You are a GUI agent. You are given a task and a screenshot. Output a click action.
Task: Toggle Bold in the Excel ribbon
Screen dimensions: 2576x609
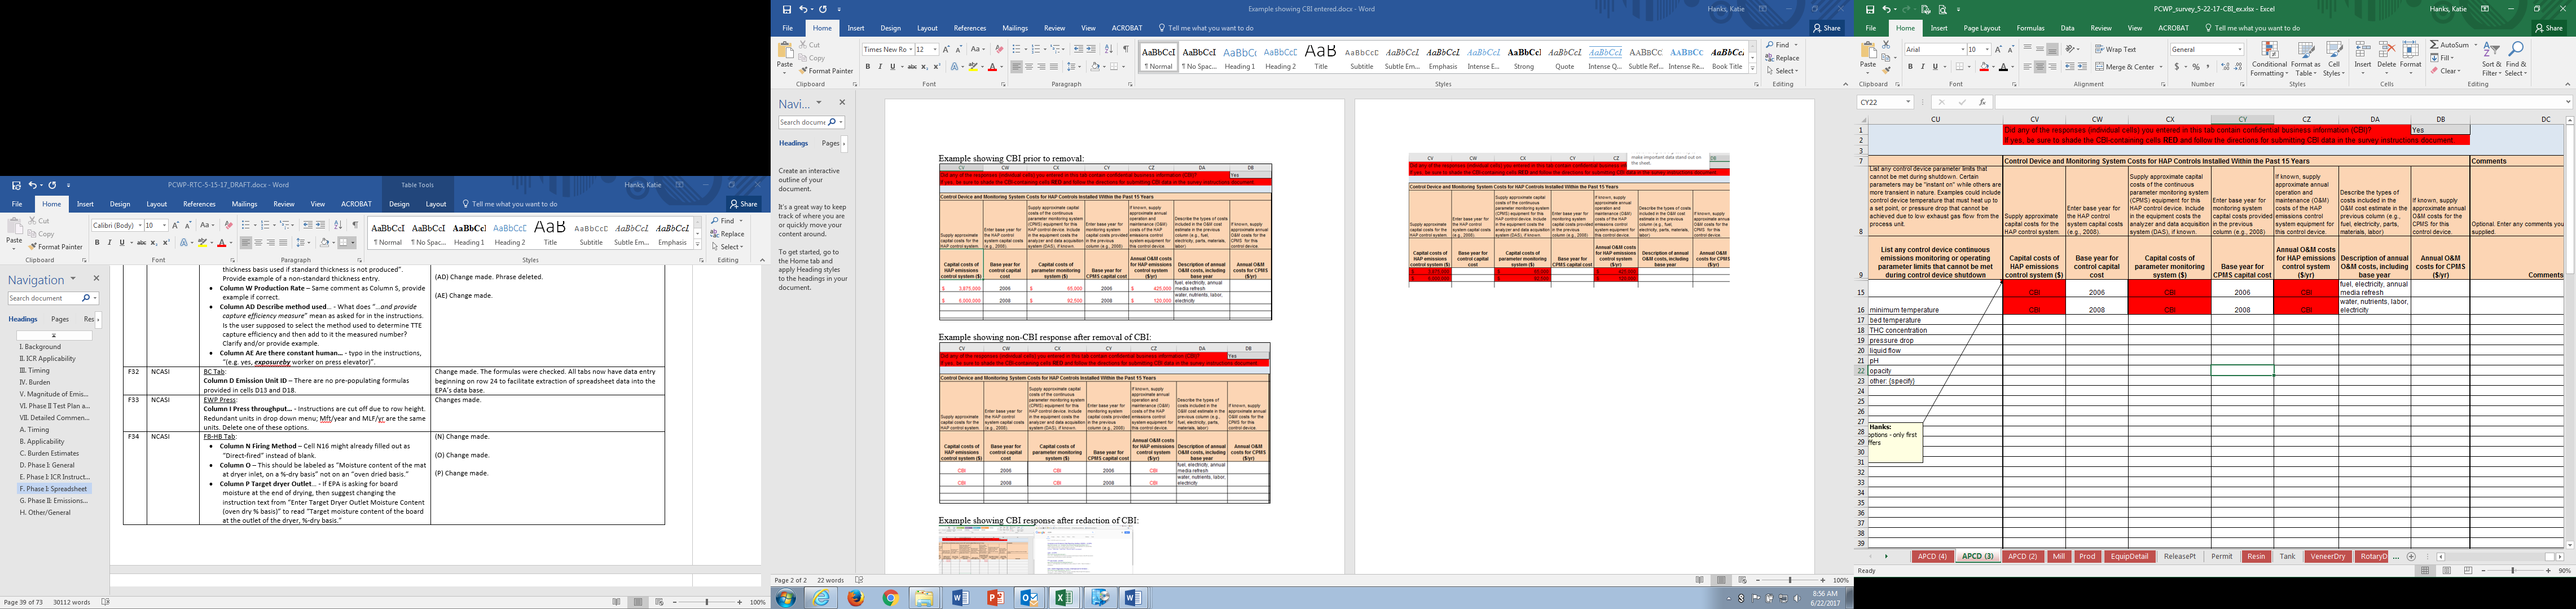tap(1910, 67)
